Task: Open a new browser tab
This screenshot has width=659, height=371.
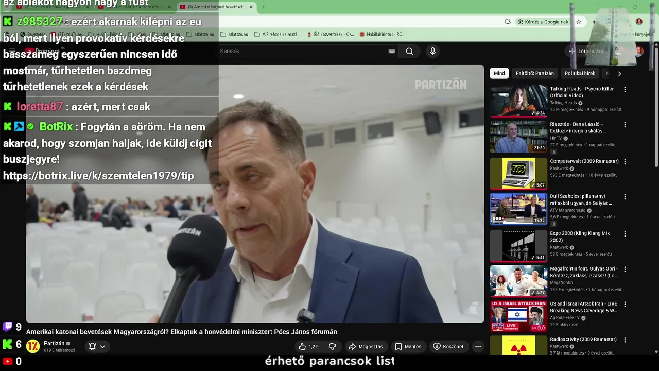Action: [264, 7]
